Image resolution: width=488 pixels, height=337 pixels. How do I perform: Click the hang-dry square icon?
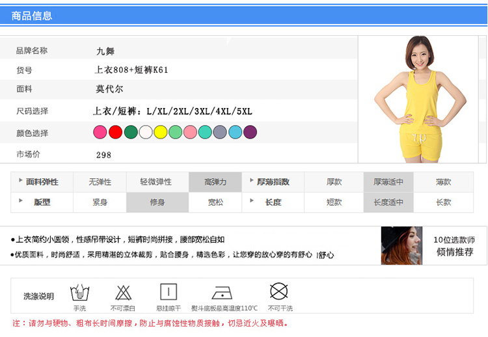[168, 292]
